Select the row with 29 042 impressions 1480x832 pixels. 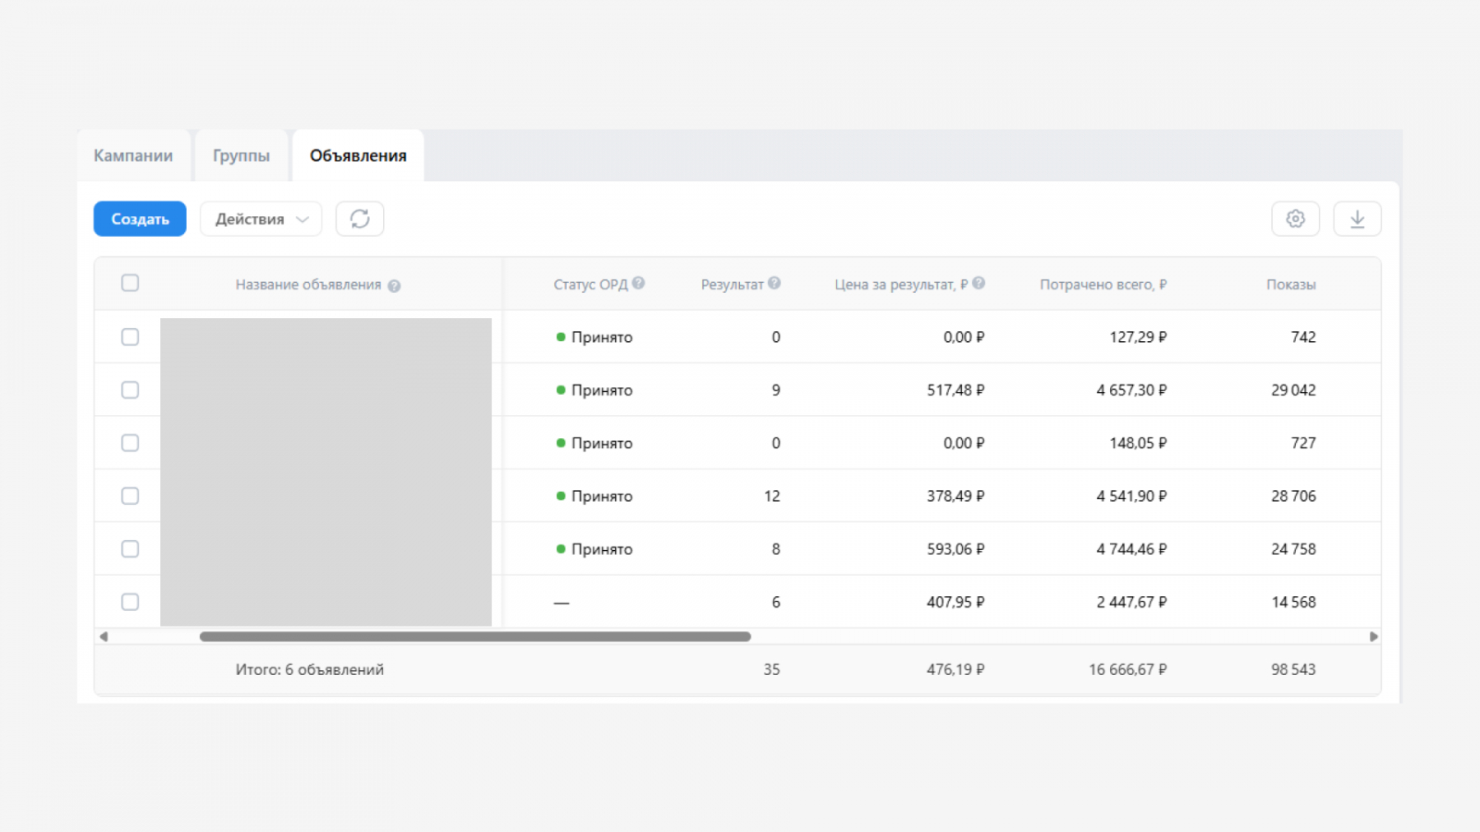pos(130,390)
